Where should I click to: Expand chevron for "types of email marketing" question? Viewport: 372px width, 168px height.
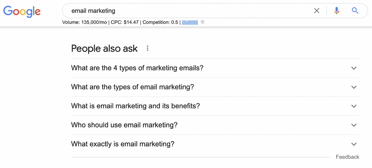tap(354, 87)
